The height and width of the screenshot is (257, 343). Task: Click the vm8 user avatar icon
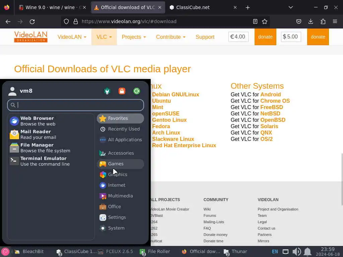pyautogui.click(x=12, y=91)
